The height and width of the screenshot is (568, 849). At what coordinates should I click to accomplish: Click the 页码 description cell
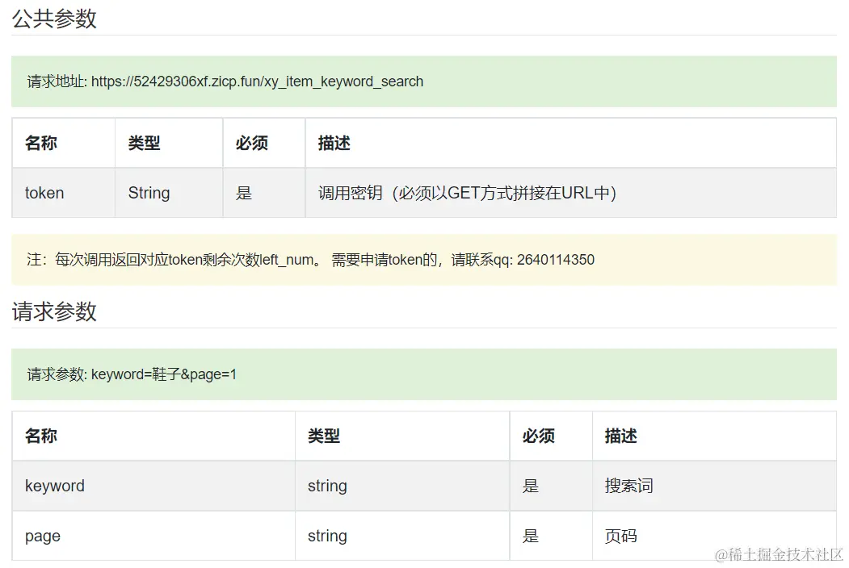[x=715, y=536]
